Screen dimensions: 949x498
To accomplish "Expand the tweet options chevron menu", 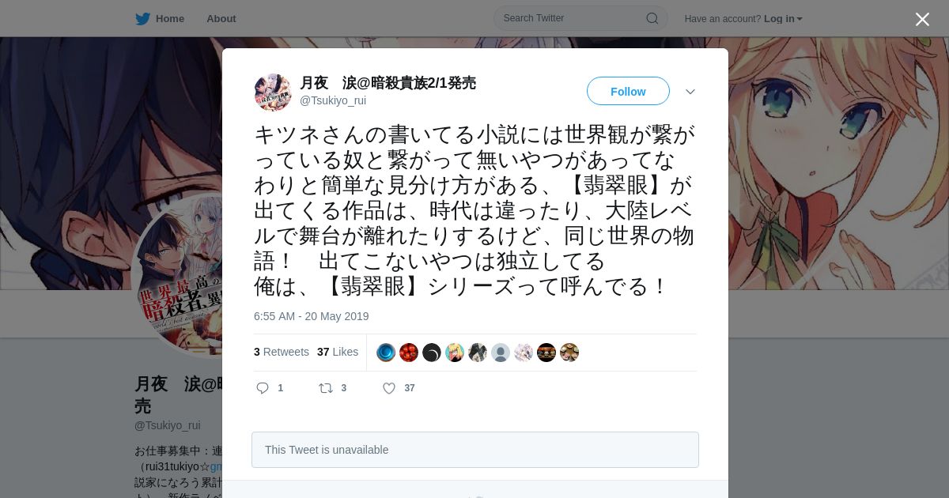I will [690, 92].
